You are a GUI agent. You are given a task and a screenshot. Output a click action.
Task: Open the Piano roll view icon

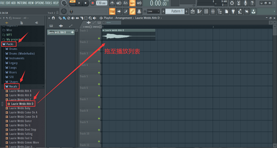[x=199, y=11]
